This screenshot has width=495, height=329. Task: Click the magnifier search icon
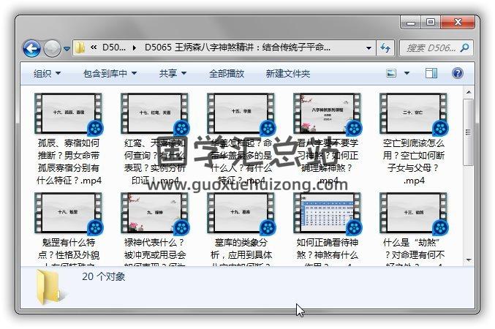pos(465,48)
